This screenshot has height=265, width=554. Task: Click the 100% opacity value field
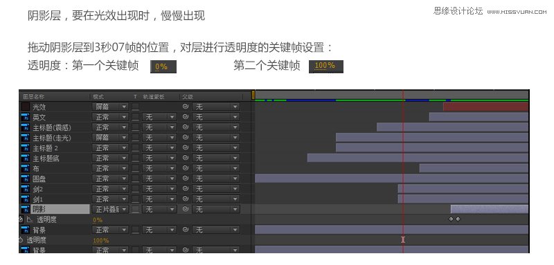[x=100, y=241]
